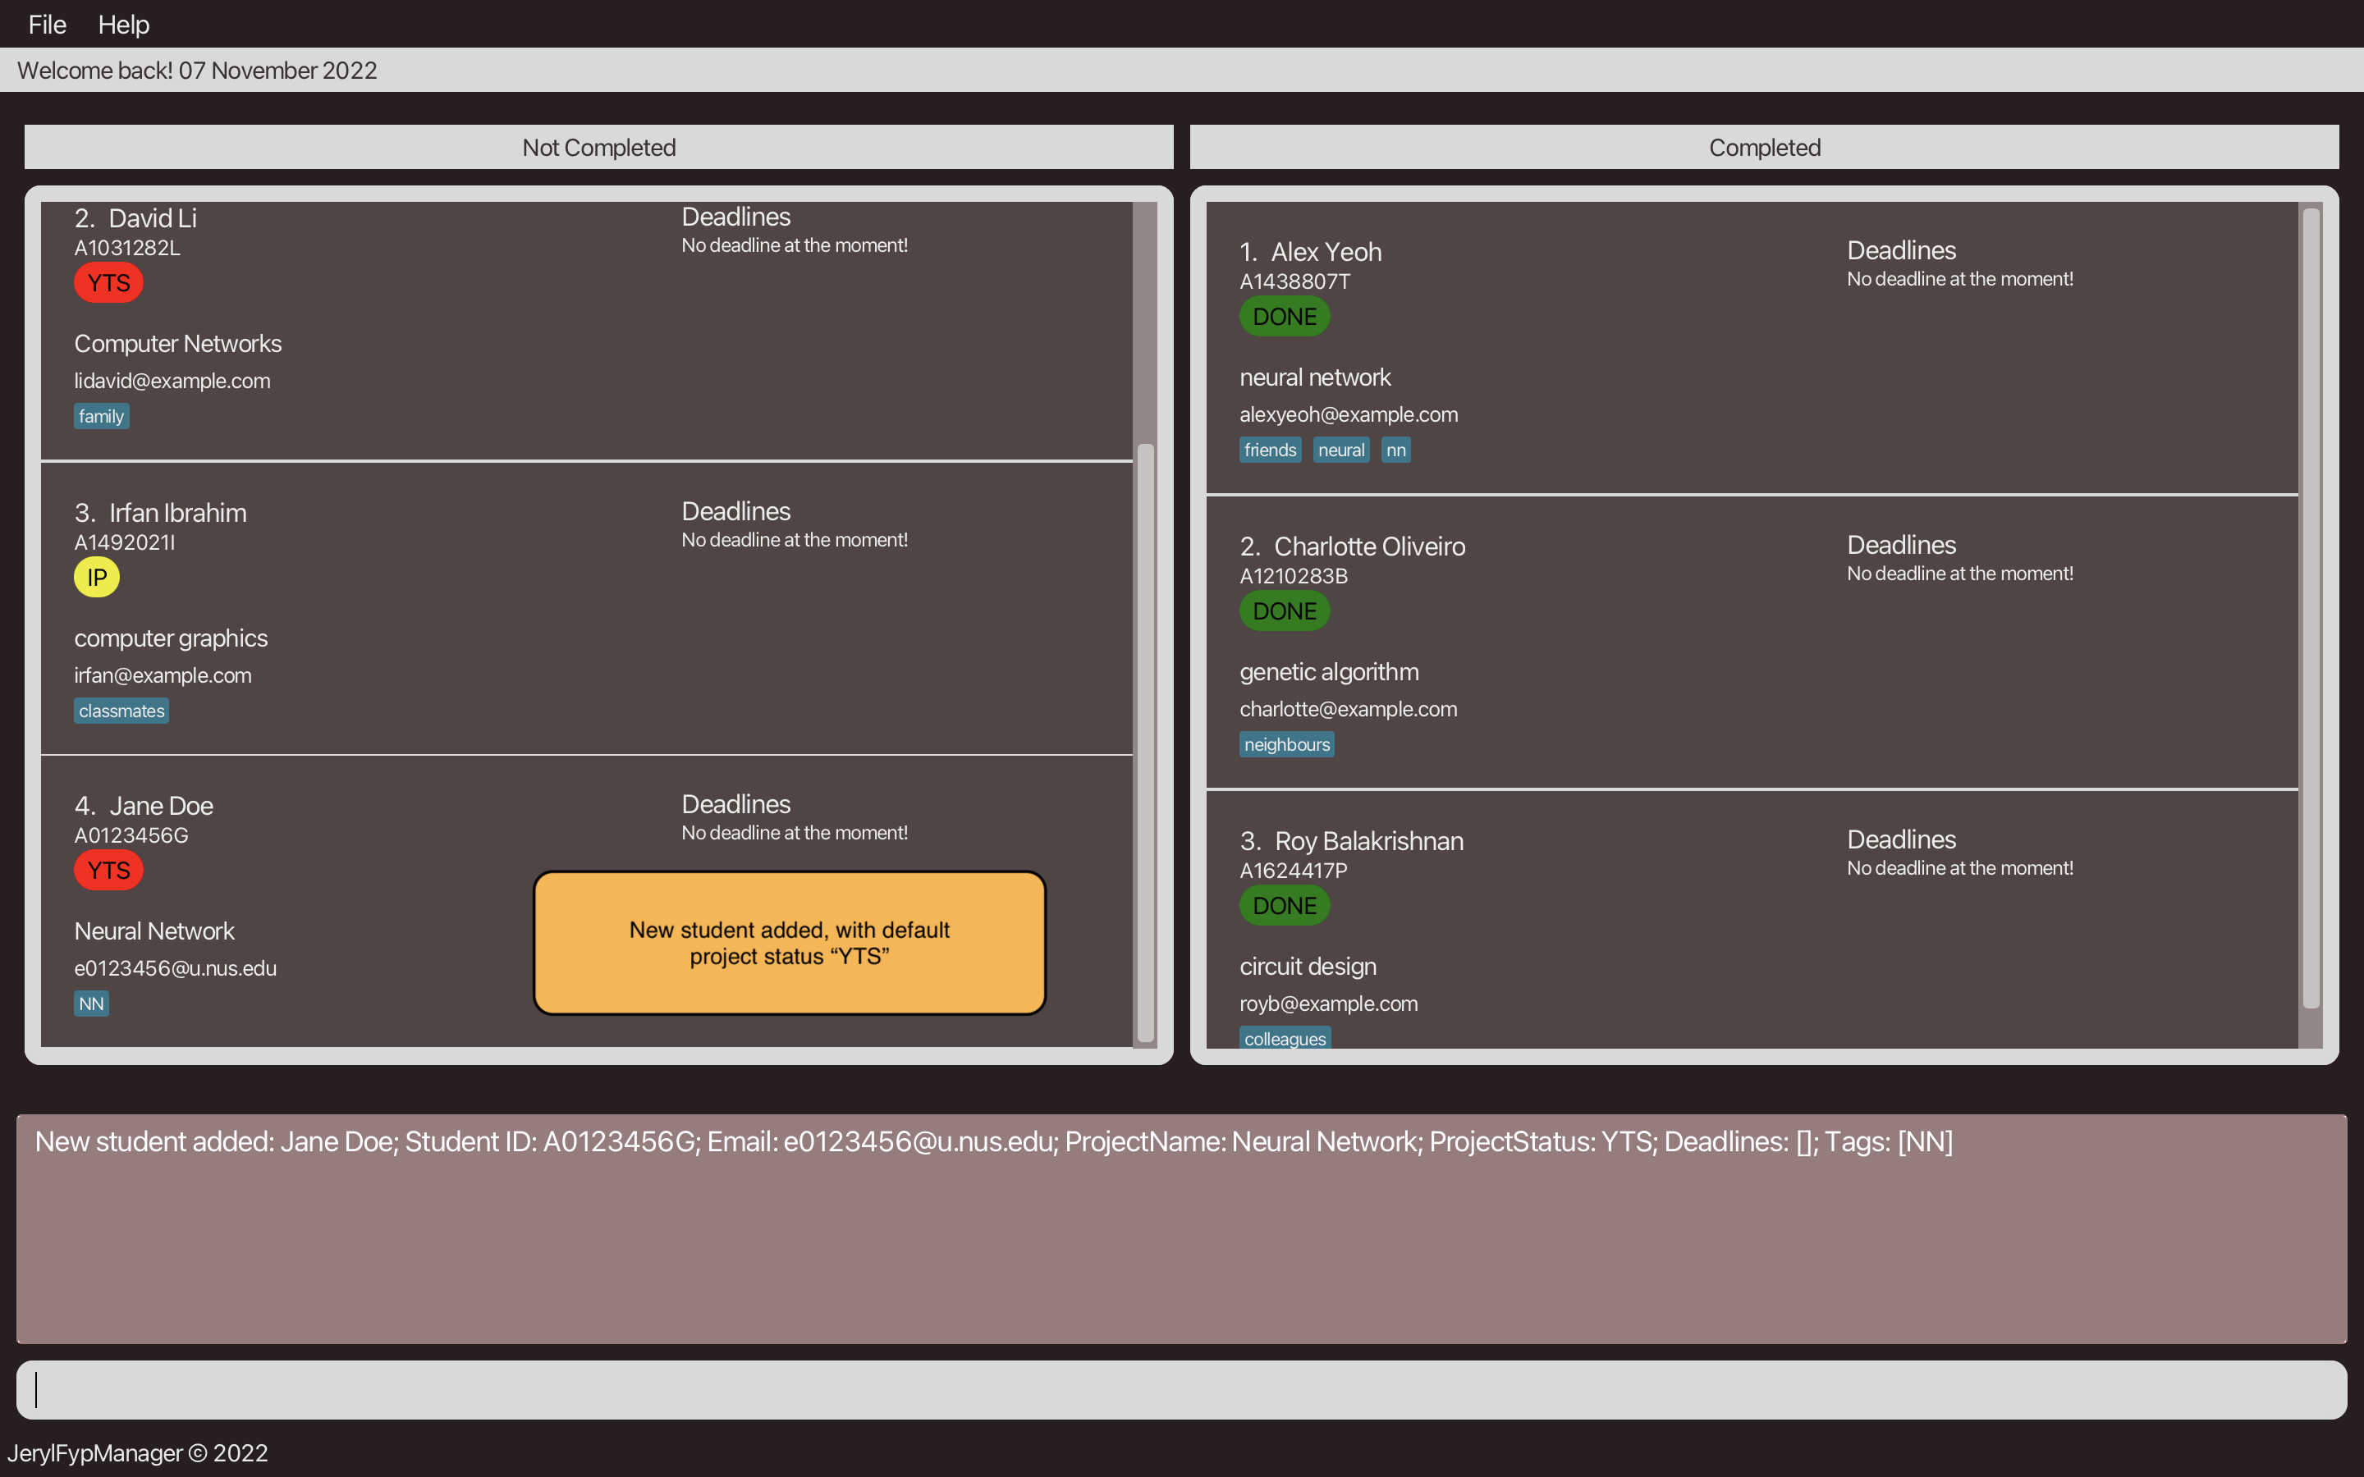Click student ID A1624417P

[1294, 871]
